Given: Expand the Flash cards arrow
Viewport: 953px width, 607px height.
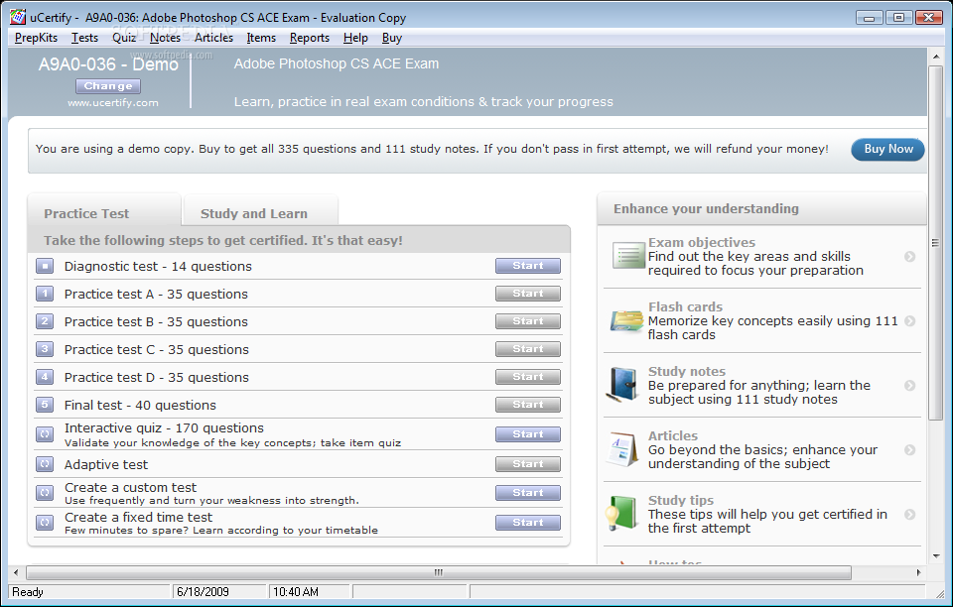Looking at the screenshot, I should tap(910, 321).
